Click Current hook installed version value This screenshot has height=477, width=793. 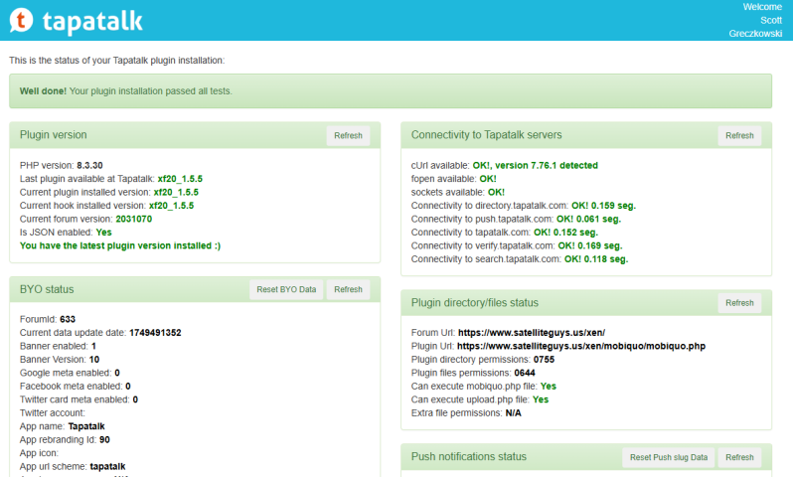(172, 206)
